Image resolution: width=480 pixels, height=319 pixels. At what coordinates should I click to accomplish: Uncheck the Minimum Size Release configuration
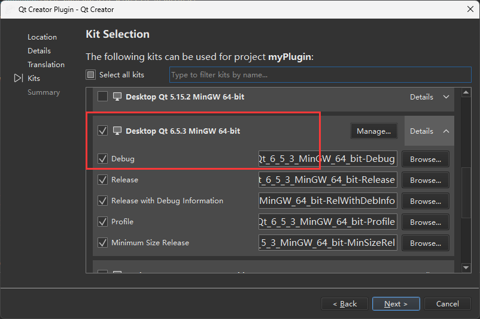pyautogui.click(x=102, y=243)
